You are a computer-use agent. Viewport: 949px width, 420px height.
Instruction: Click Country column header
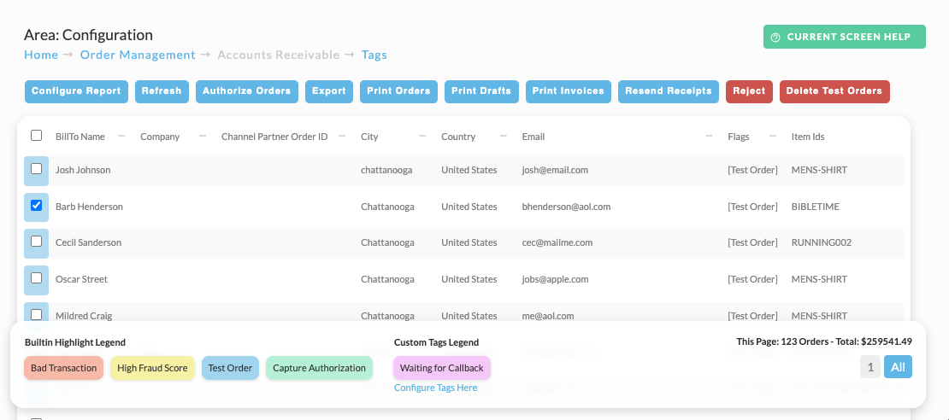[458, 137]
